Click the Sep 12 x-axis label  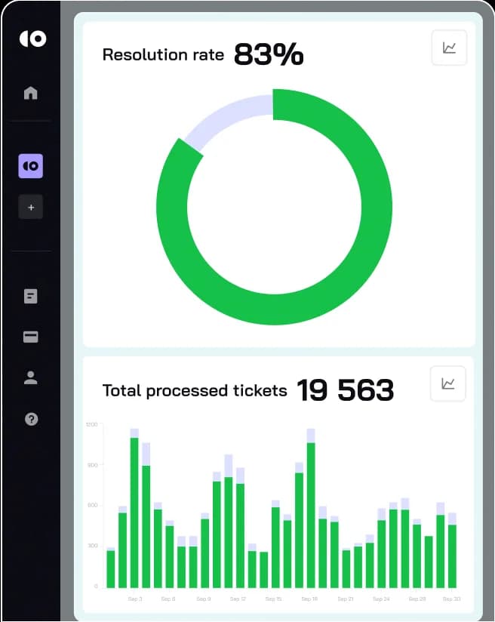[x=238, y=599]
